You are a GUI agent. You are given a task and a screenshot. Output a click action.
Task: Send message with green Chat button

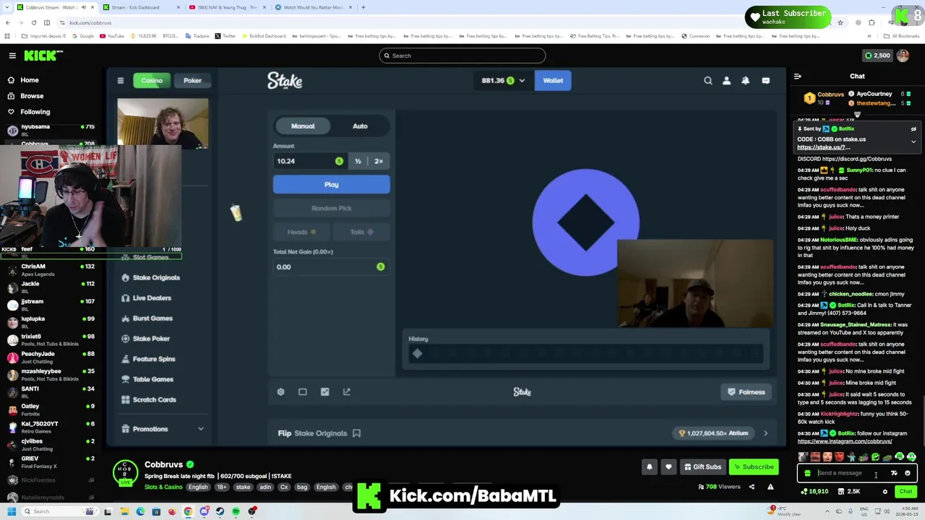905,492
